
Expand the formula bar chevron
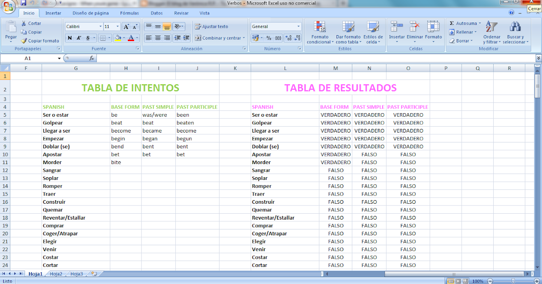pos(538,58)
